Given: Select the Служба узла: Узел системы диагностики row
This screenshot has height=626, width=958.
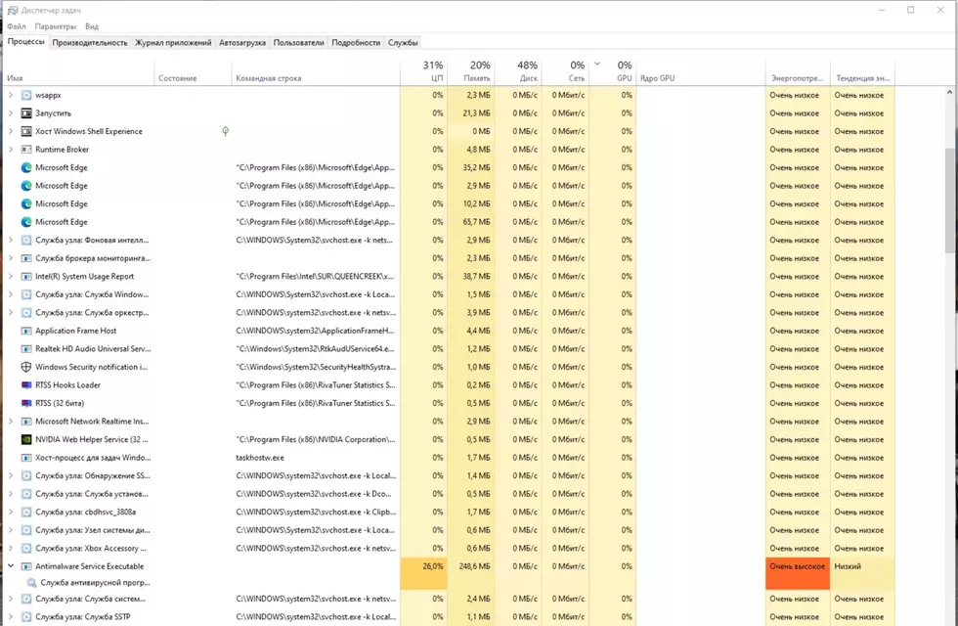Looking at the screenshot, I should [x=449, y=530].
